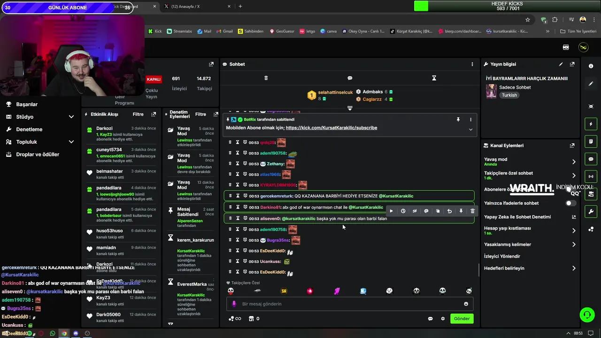The width and height of the screenshot is (601, 338).
Task: Open chat settings gear icon
Action: coord(443,319)
